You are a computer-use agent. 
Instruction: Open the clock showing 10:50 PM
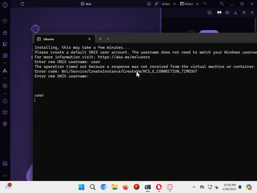pos(229,187)
